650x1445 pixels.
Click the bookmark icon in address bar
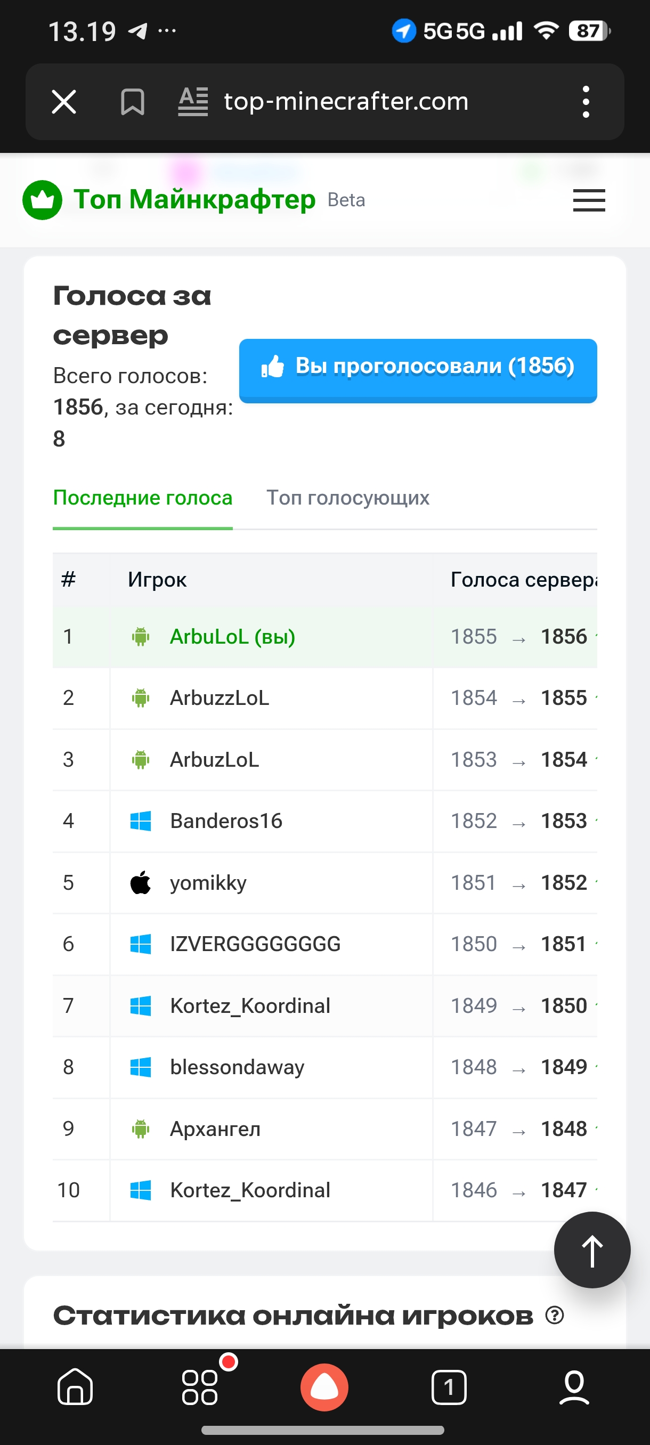tap(134, 101)
